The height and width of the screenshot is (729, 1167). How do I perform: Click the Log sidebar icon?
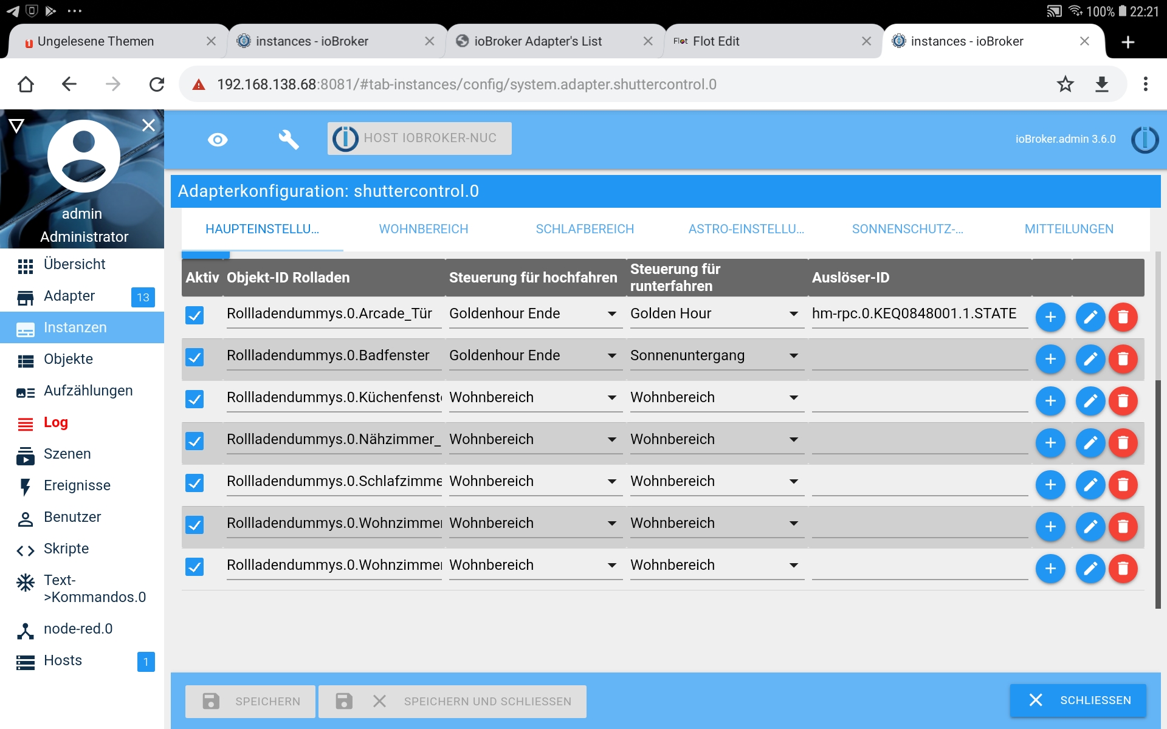coord(24,422)
